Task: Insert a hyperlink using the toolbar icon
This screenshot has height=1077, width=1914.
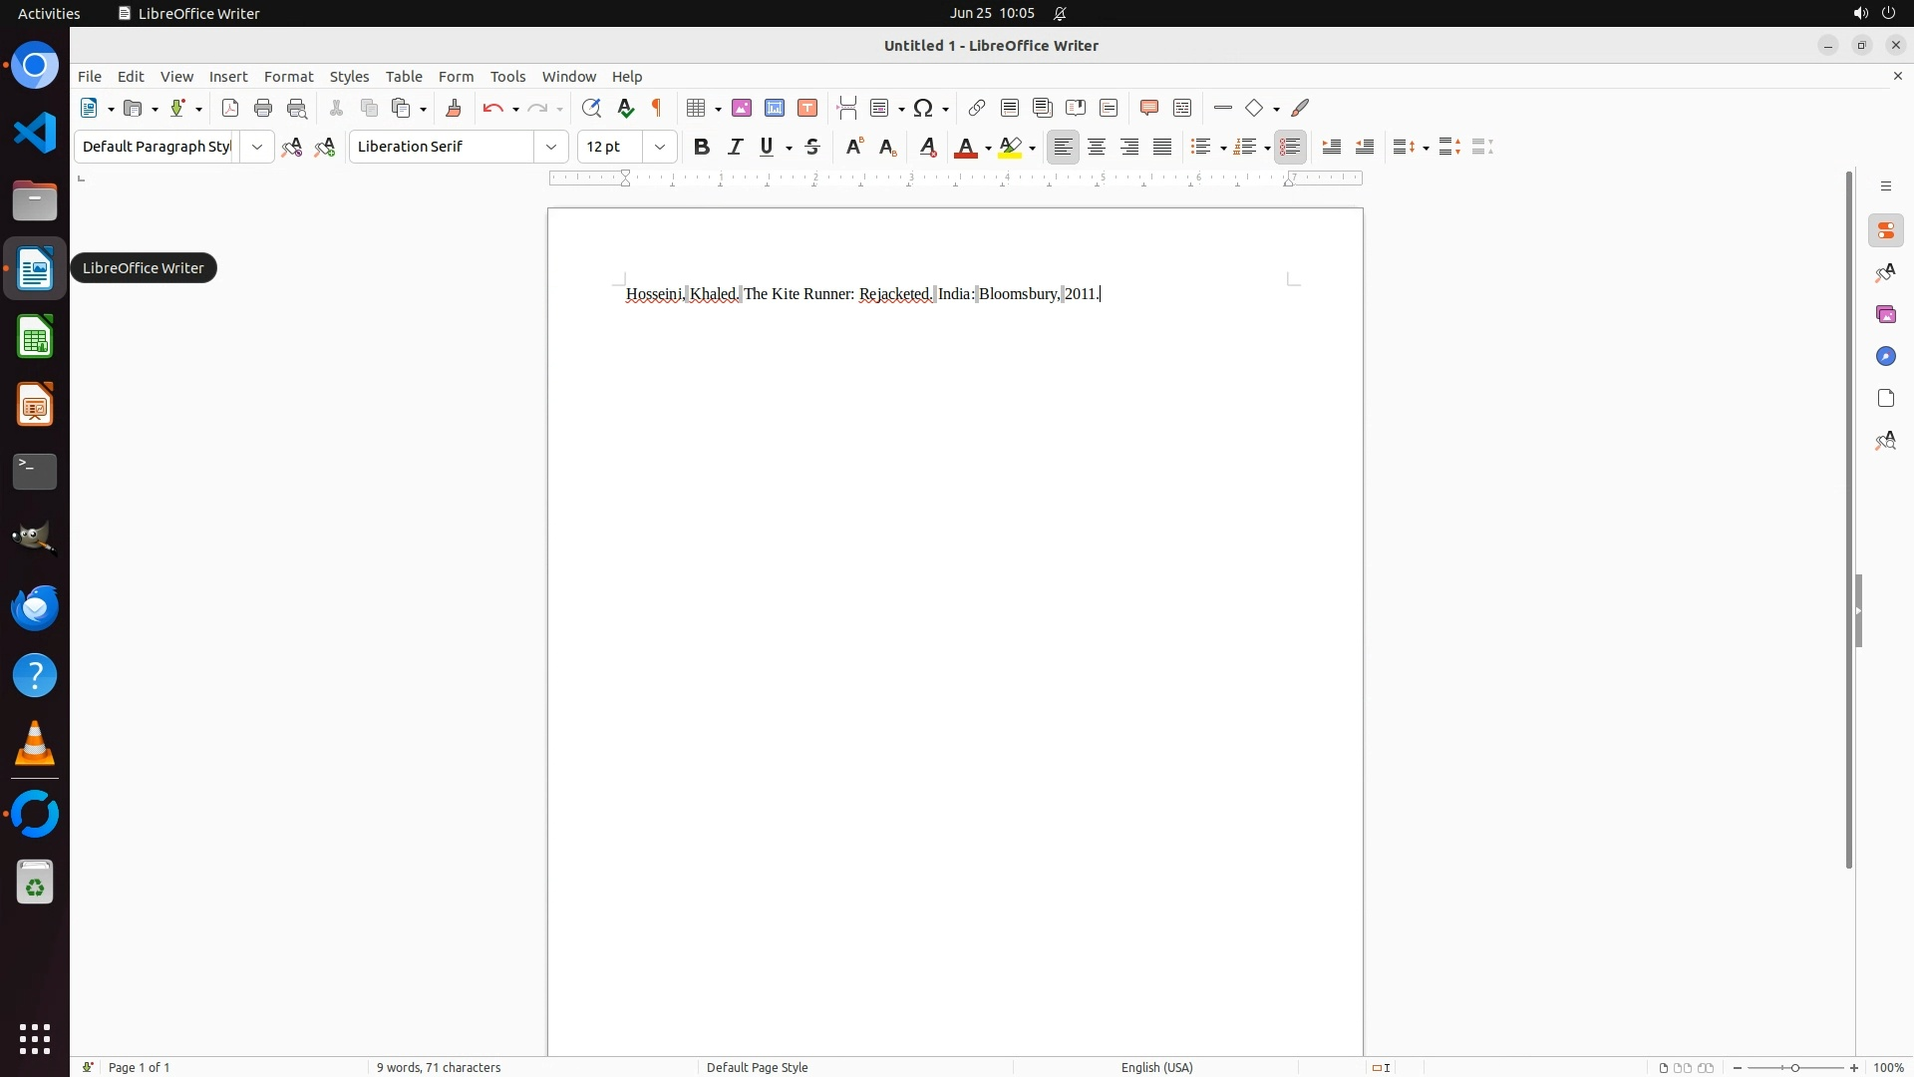Action: pyautogui.click(x=977, y=108)
